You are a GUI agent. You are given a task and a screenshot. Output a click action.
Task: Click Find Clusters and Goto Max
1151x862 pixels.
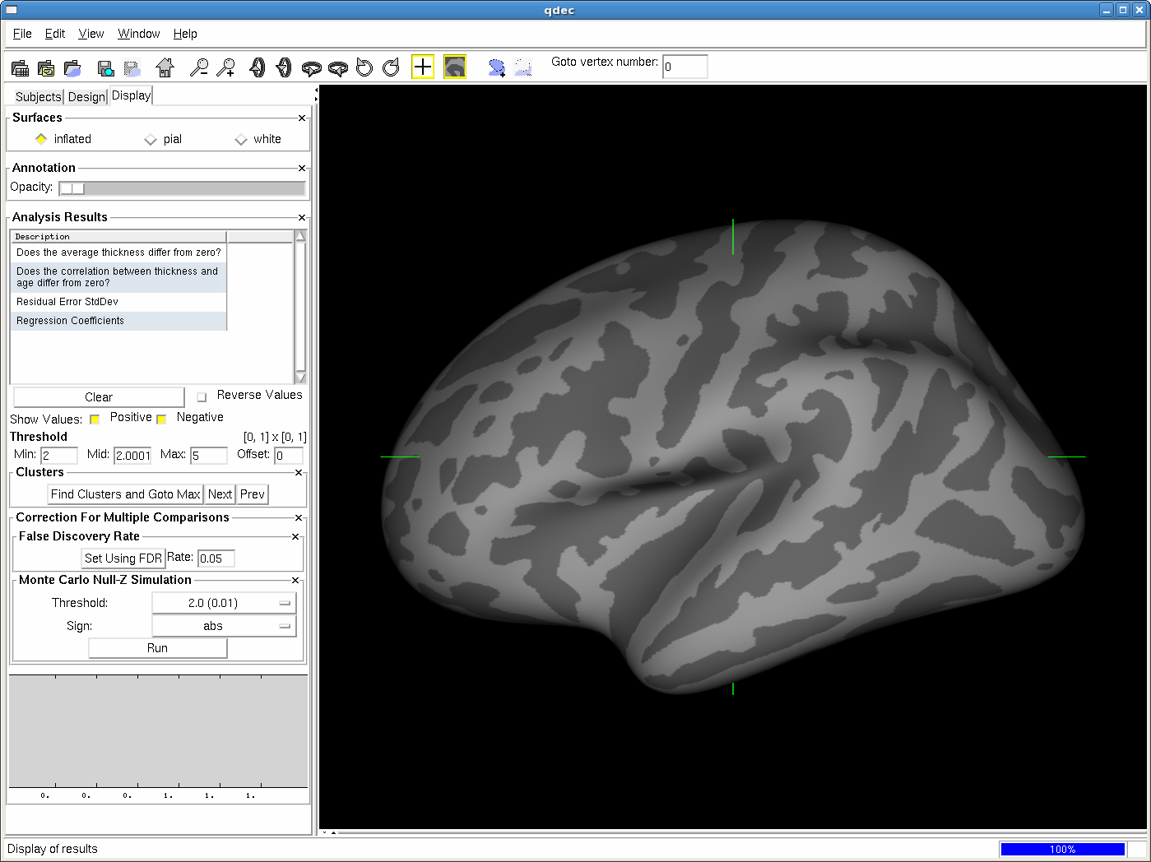pyautogui.click(x=125, y=494)
